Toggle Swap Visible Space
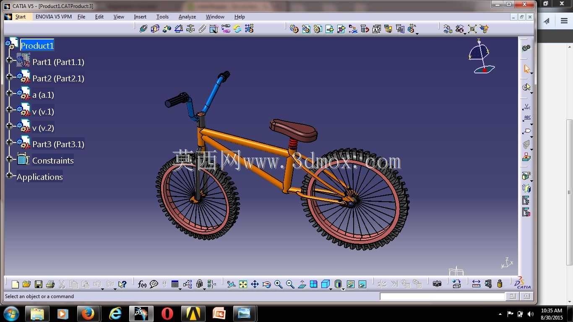 (362, 284)
